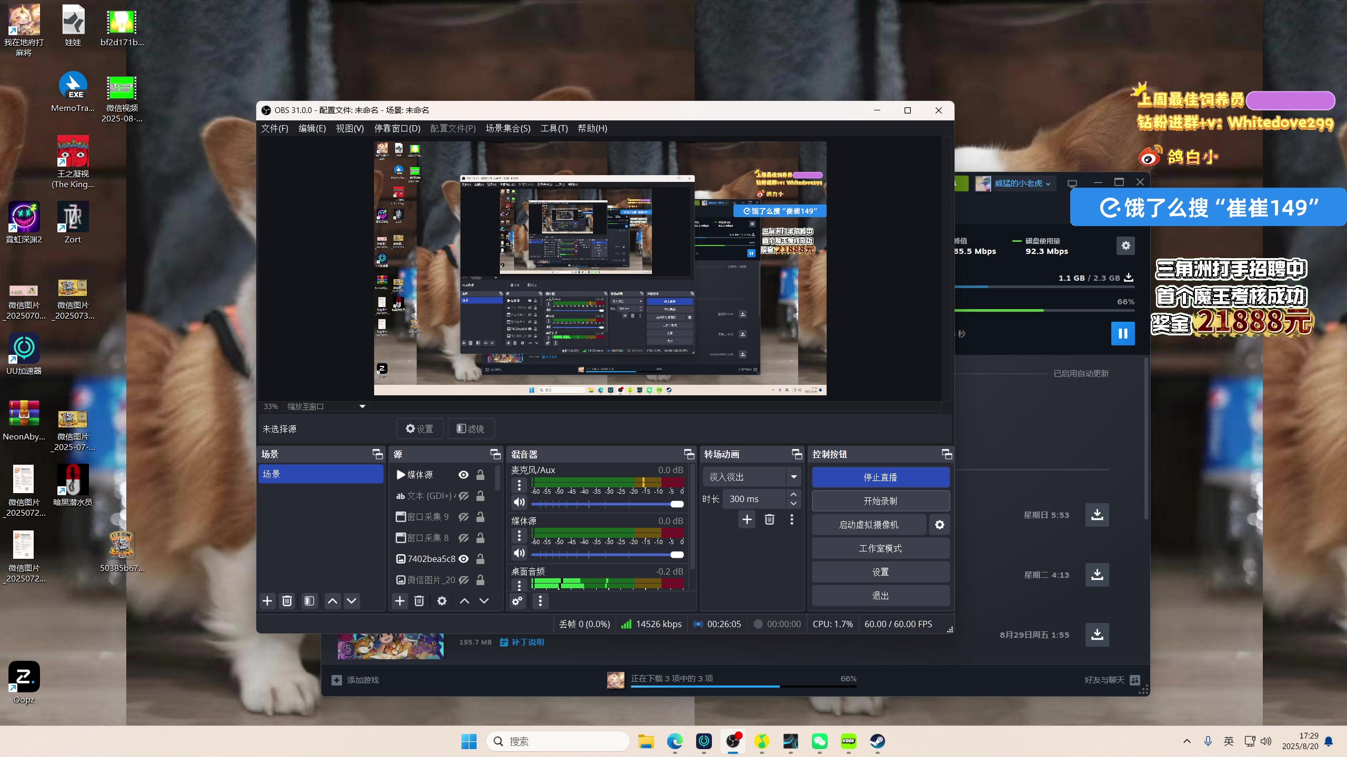1347x757 pixels.
Task: Open advanced audio properties gears icon
Action: (x=517, y=601)
